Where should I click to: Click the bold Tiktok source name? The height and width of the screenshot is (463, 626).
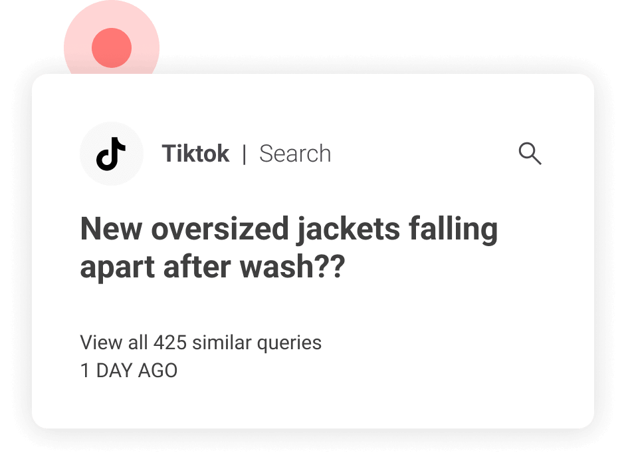195,154
